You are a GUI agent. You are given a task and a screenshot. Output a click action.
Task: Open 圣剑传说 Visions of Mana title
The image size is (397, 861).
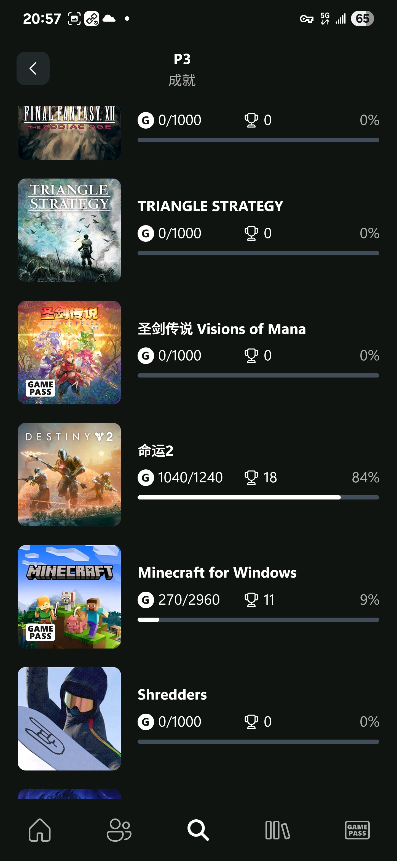pyautogui.click(x=222, y=329)
